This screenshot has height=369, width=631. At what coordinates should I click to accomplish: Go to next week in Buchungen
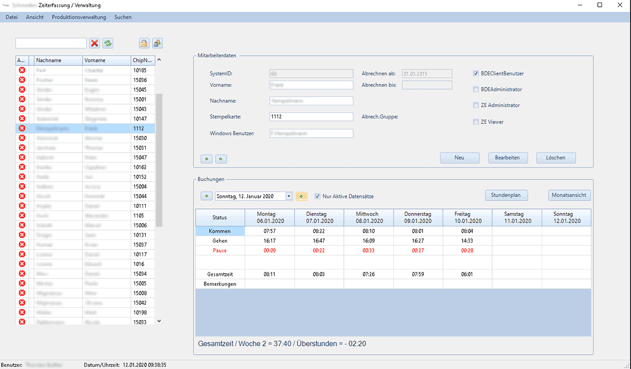(301, 196)
